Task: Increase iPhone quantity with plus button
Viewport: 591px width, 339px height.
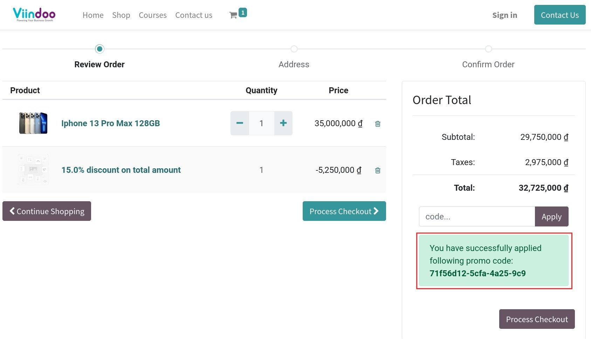Action: pyautogui.click(x=283, y=123)
